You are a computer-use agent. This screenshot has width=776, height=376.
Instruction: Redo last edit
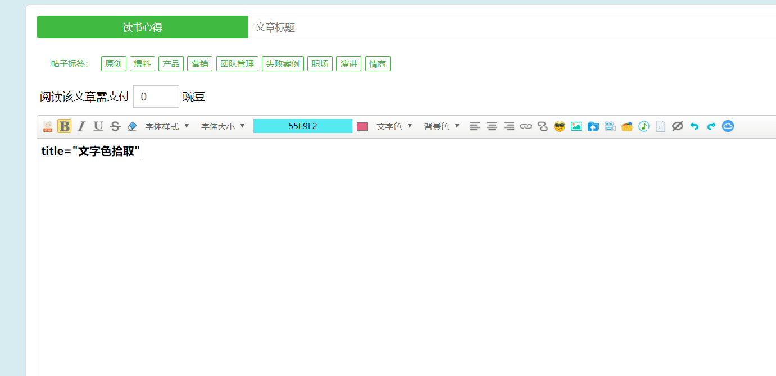[x=711, y=126]
